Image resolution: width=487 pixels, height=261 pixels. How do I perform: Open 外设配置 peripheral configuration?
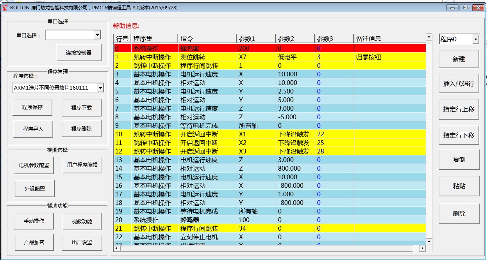(35, 189)
